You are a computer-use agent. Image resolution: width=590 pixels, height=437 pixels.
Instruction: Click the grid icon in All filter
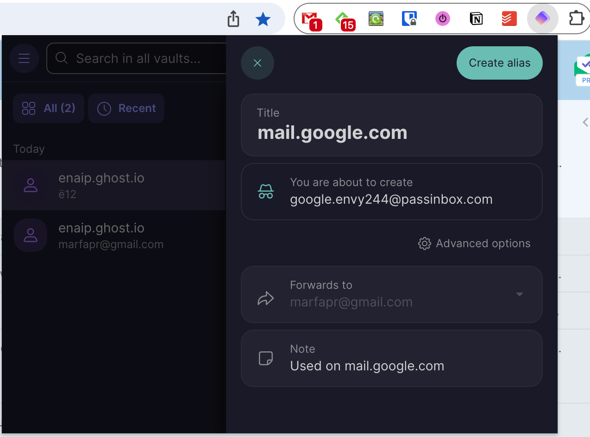[29, 108]
